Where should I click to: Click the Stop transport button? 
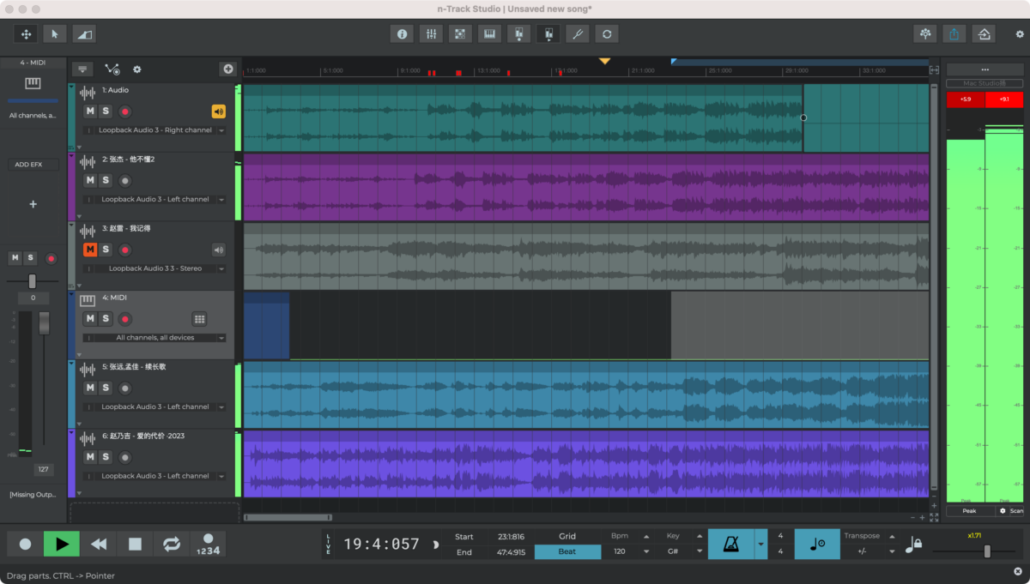(135, 545)
